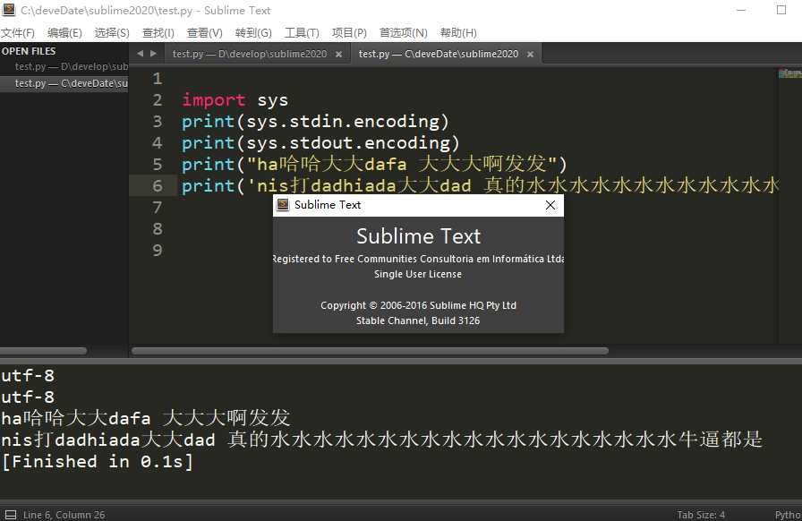Click the Sublime Text icon in about dialog
This screenshot has width=802, height=521.
tap(283, 205)
